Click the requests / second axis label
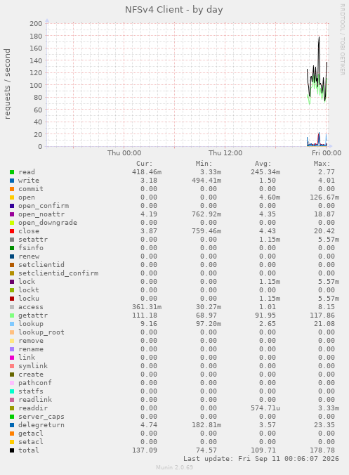 (x=7, y=84)
